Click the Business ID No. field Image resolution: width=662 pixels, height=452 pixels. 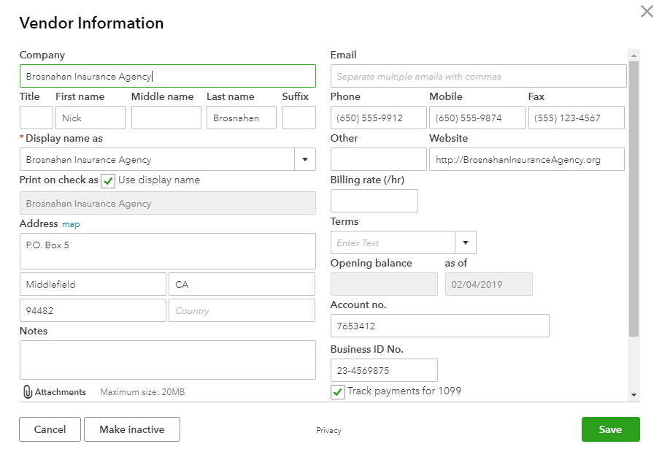coord(384,370)
